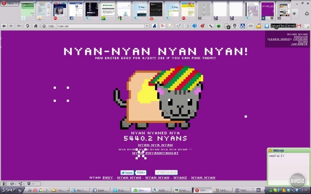Close the active Nyan tab

click(272, 18)
